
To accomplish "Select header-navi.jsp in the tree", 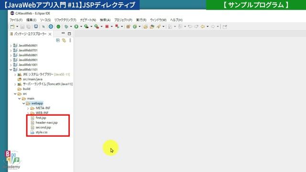I will [47, 122].
